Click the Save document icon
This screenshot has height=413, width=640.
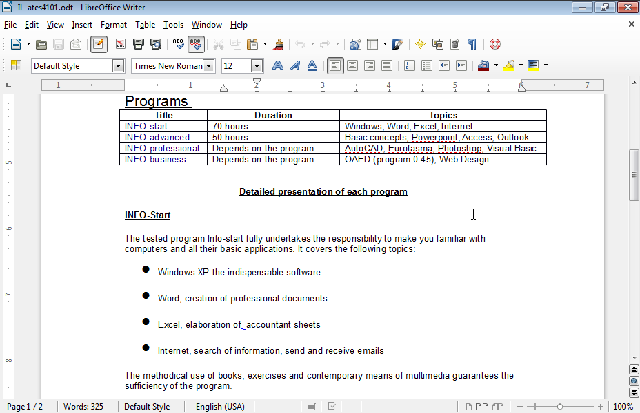click(x=59, y=44)
